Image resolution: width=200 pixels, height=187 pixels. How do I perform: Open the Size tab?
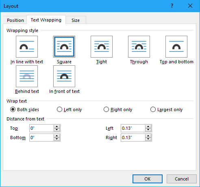click(x=76, y=20)
